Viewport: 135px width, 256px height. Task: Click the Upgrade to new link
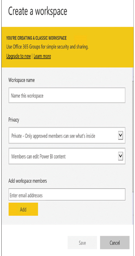[x=18, y=56]
